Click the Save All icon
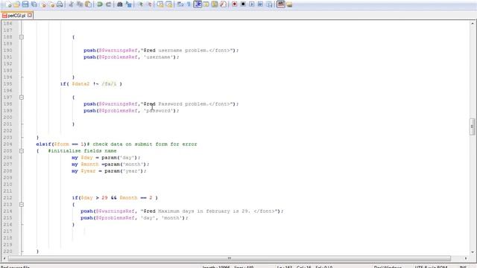 pyautogui.click(x=34, y=4)
